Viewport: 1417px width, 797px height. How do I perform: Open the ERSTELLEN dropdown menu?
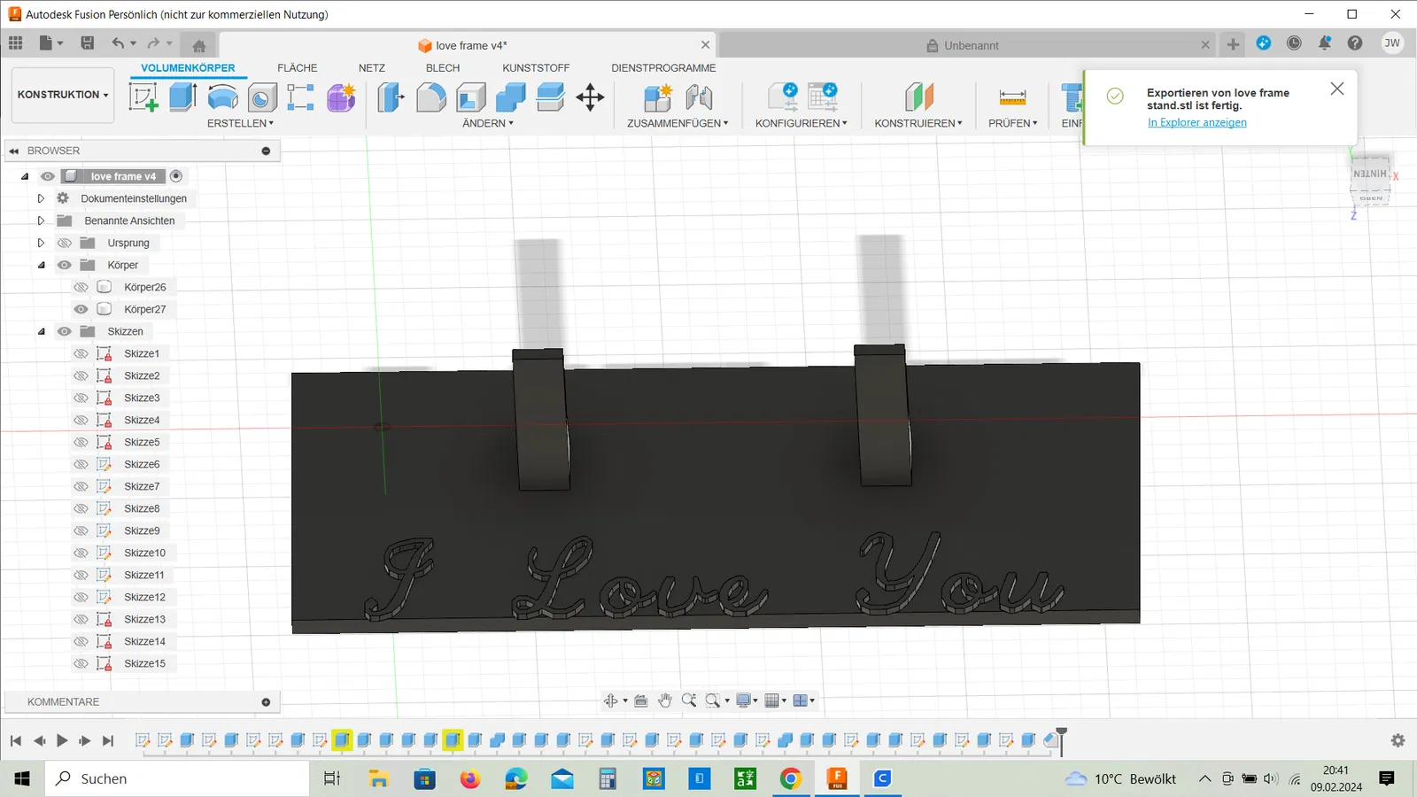240,123
